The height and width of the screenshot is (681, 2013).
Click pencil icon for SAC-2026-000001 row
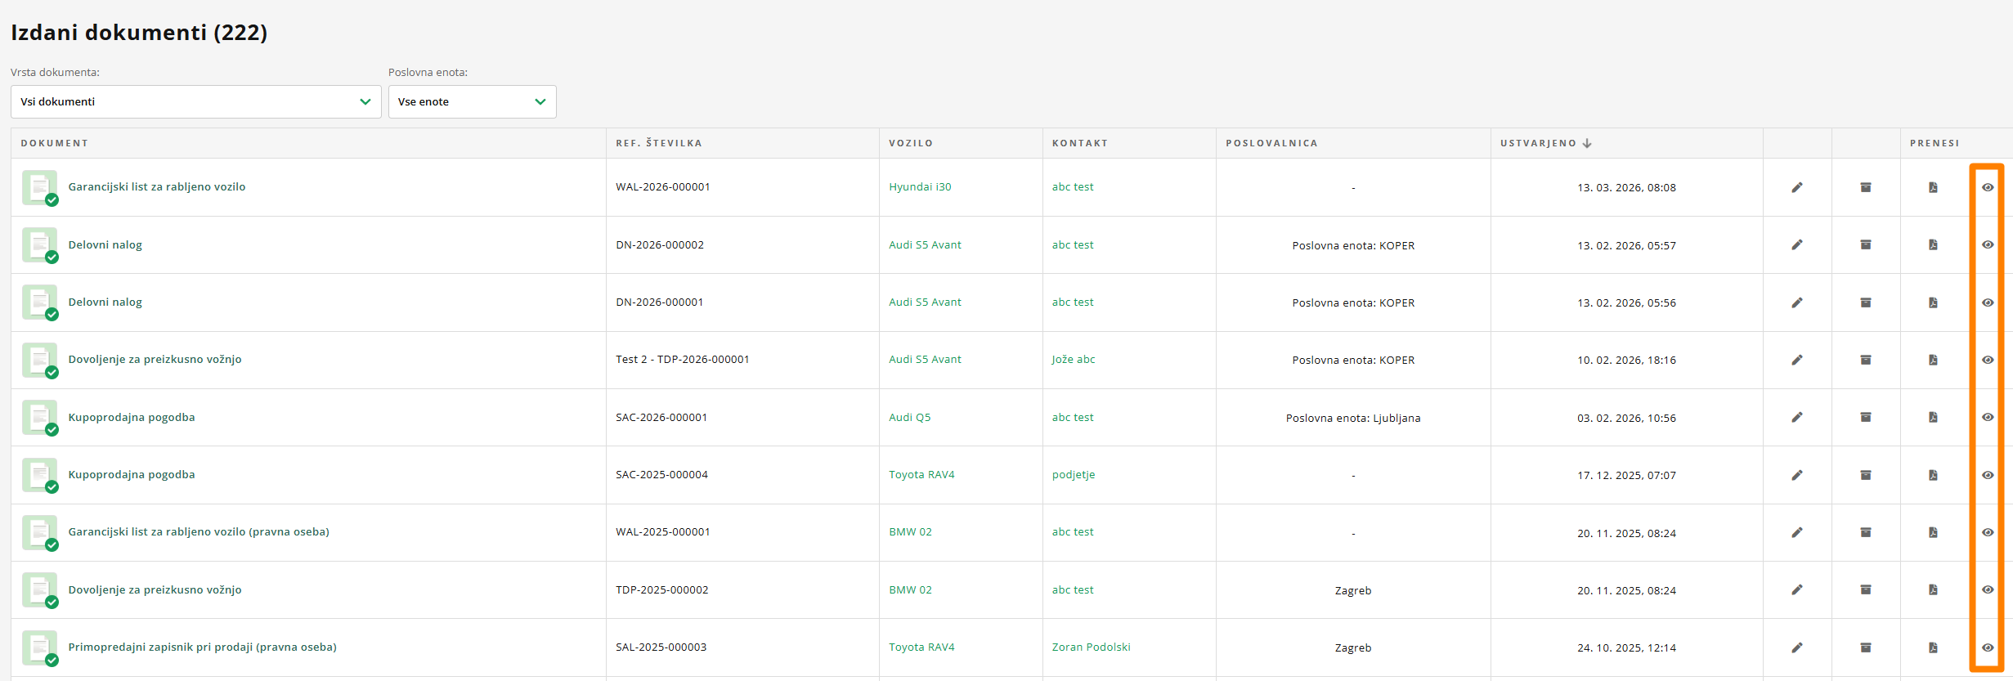(x=1796, y=417)
